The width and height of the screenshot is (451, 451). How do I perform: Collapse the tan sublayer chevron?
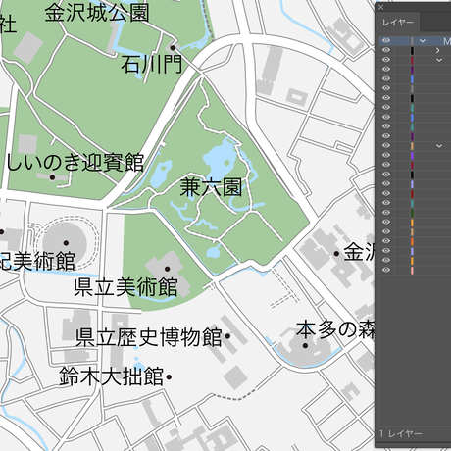(439, 146)
